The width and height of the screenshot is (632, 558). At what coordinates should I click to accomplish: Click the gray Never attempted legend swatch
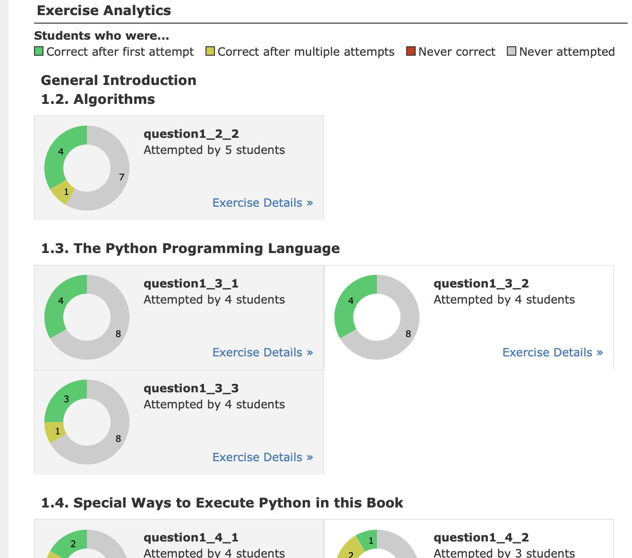point(512,51)
